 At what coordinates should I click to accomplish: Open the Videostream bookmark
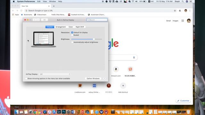click(40, 15)
